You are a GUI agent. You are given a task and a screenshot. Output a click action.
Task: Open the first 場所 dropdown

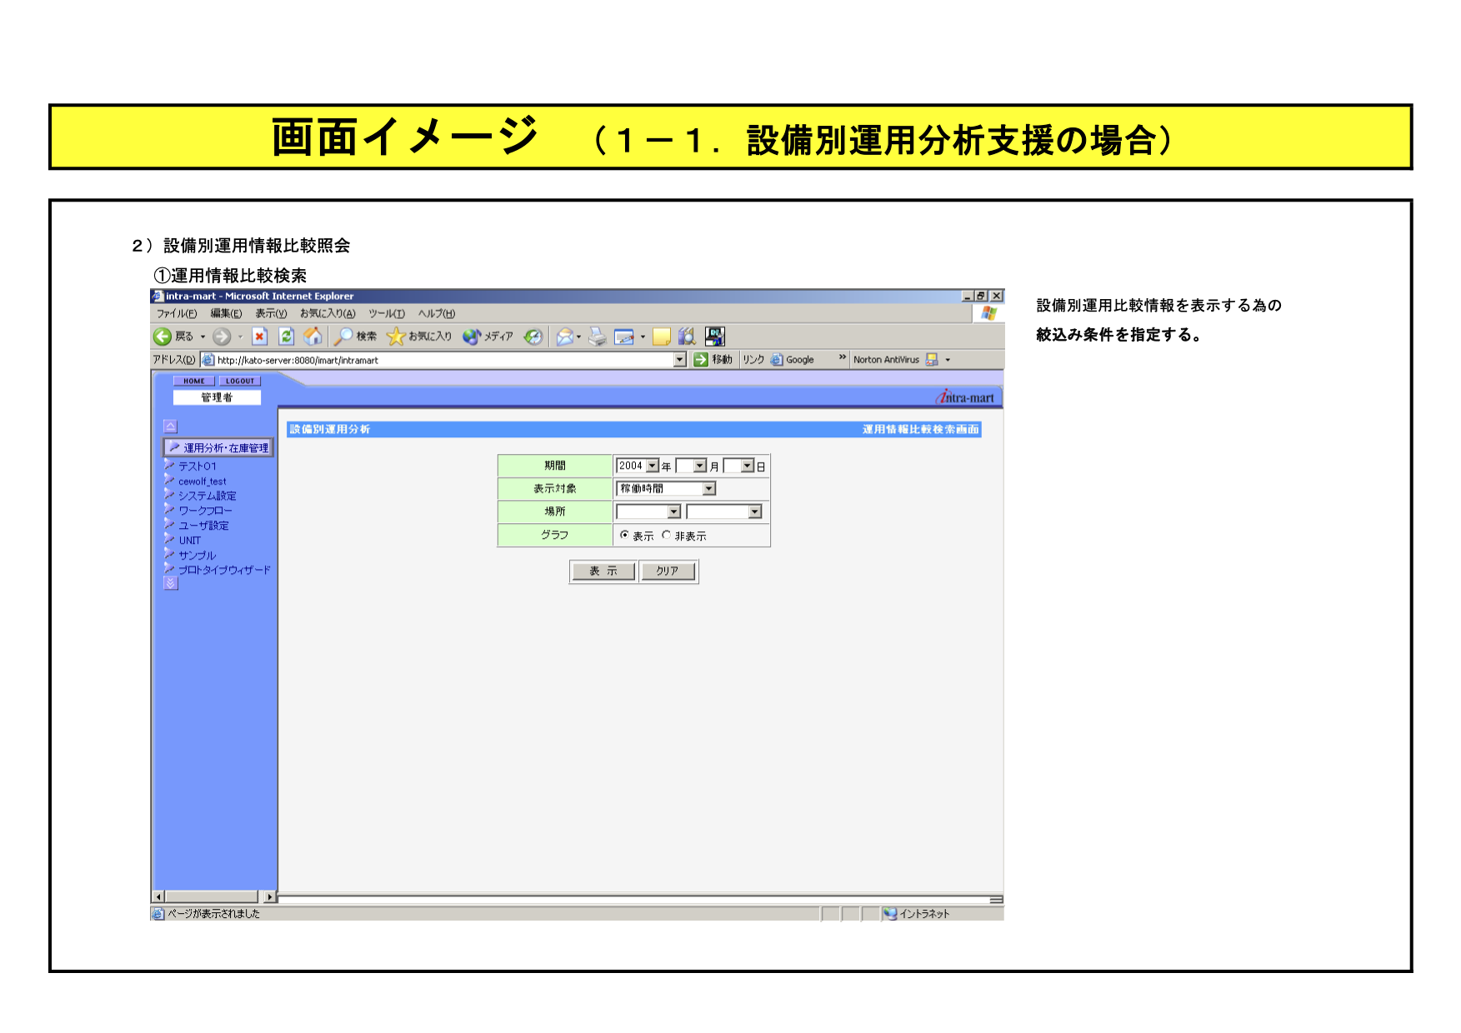pos(673,512)
